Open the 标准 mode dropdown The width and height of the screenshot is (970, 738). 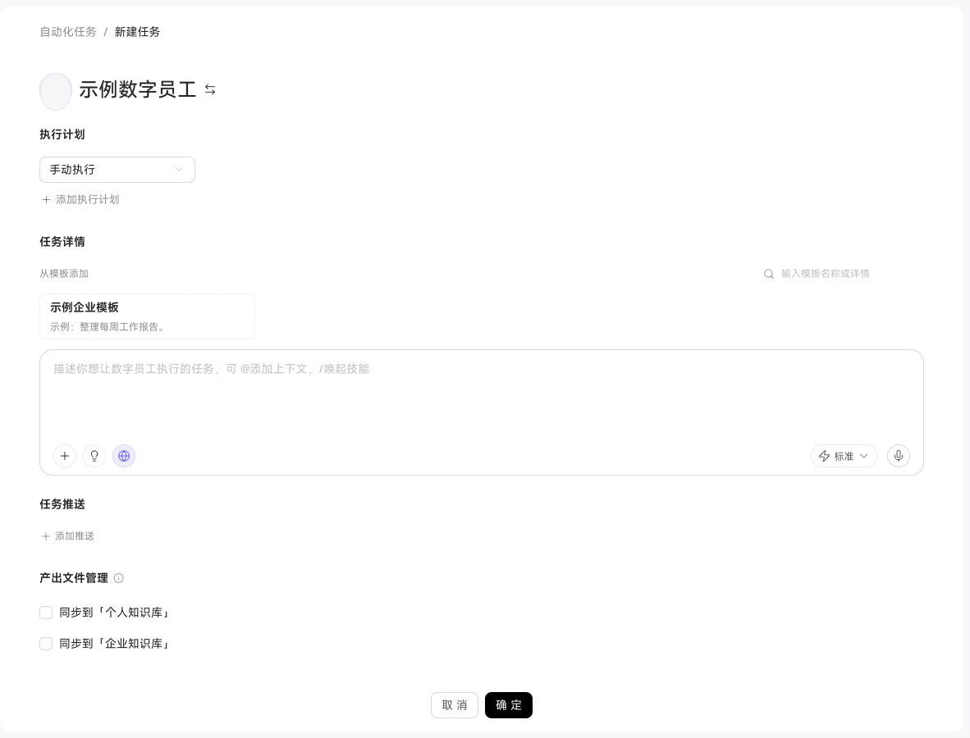(x=844, y=456)
